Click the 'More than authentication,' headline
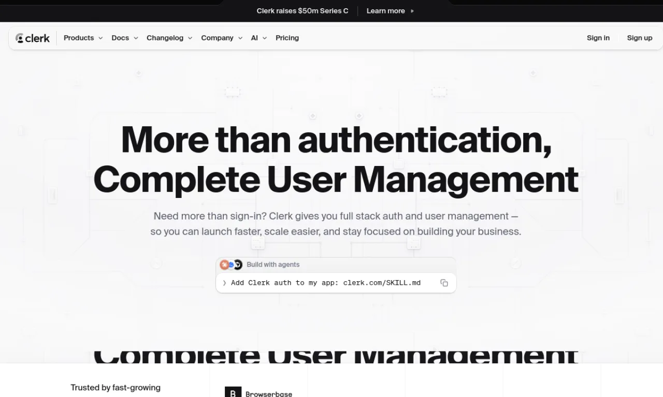663x397 pixels. [336, 140]
